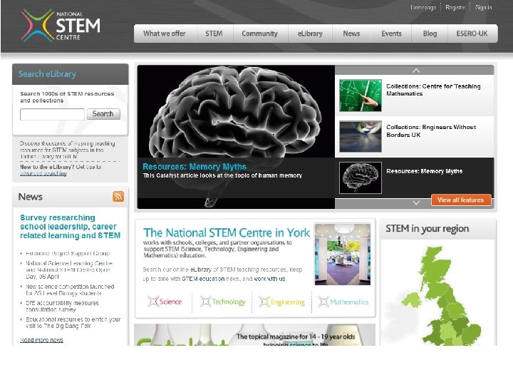Open National Science Learning Centre Open Day item
This screenshot has width=513, height=385.
pos(69,269)
